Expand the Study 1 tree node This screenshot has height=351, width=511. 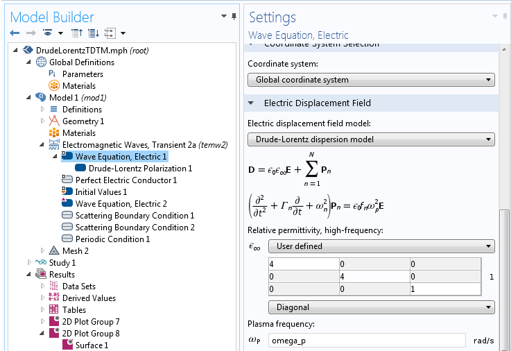29,263
